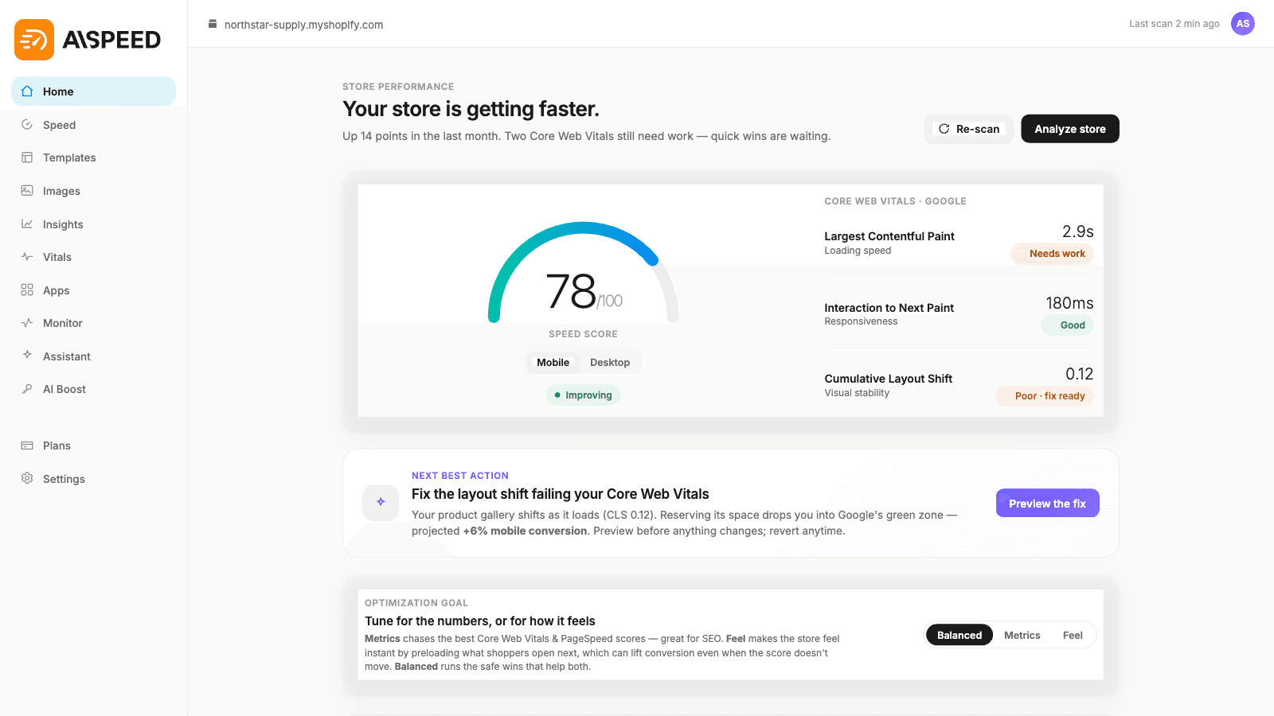Click the Improving status pill

[583, 395]
